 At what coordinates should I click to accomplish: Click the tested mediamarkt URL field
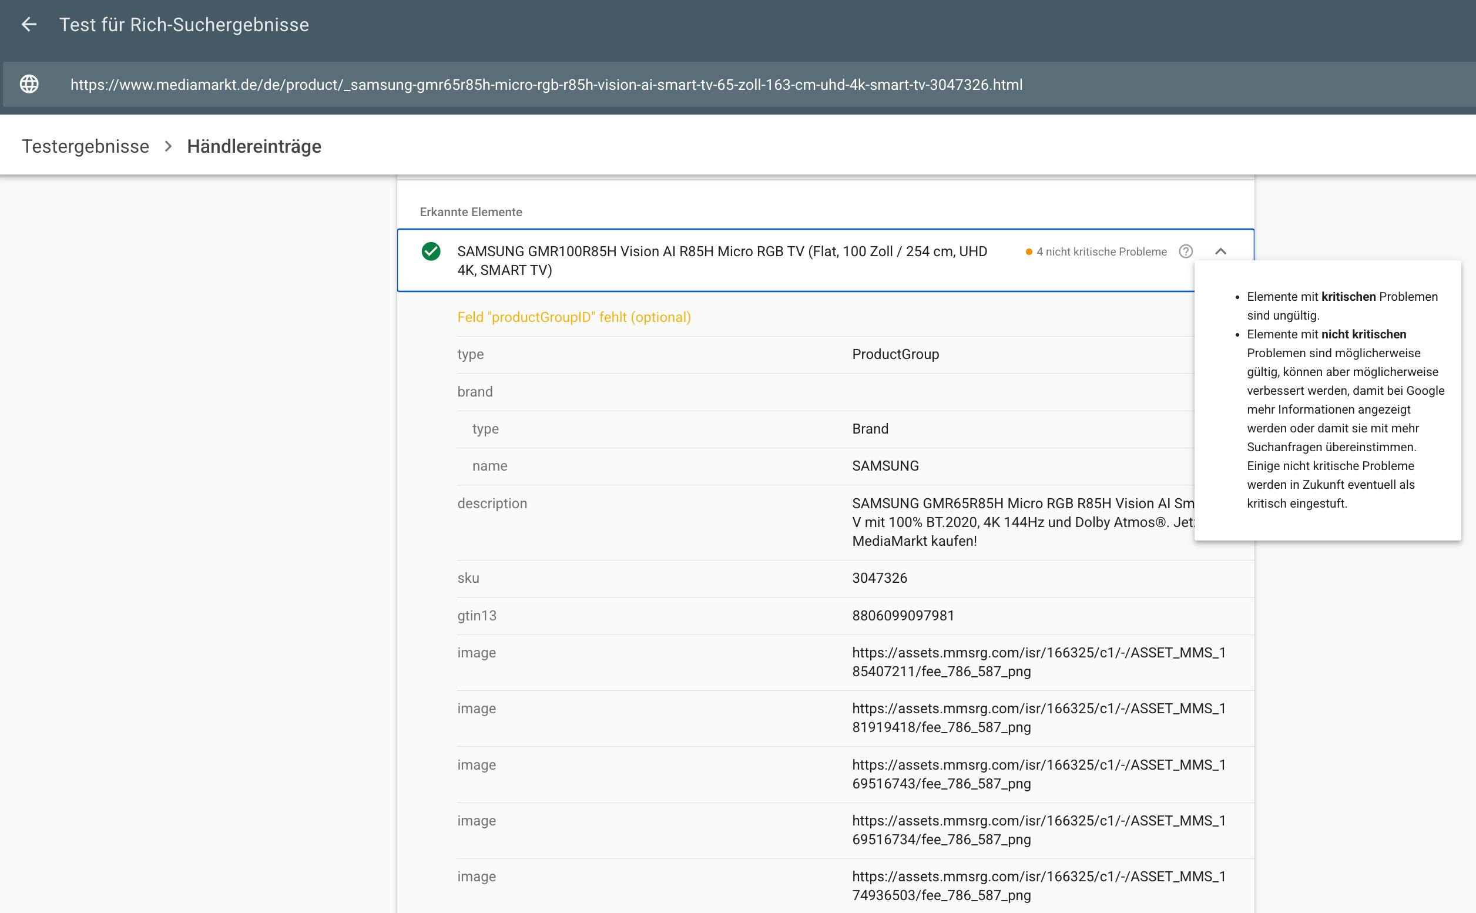coord(546,85)
